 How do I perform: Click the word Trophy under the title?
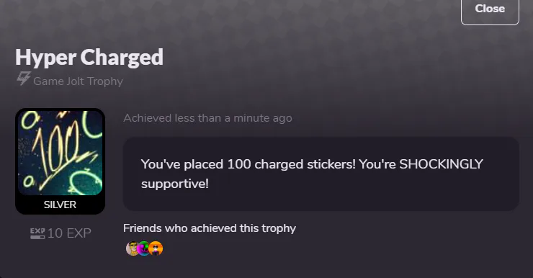(x=105, y=81)
